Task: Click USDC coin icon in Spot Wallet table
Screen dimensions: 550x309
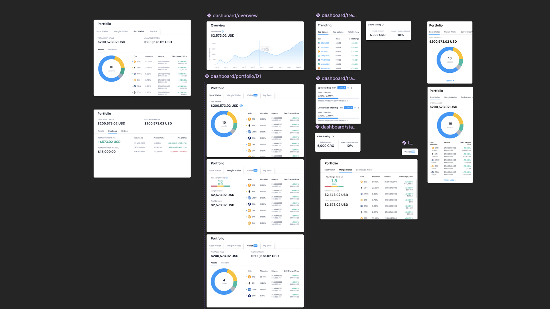Action: (x=249, y=132)
